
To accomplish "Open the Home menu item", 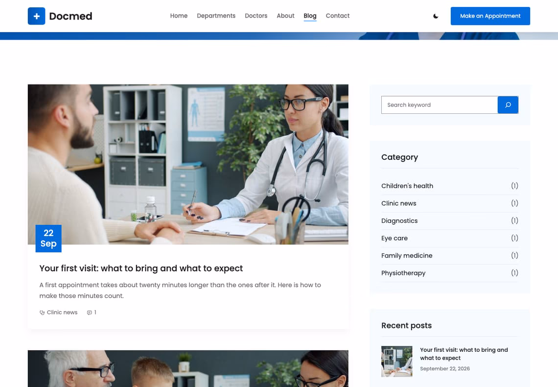I will coord(179,16).
